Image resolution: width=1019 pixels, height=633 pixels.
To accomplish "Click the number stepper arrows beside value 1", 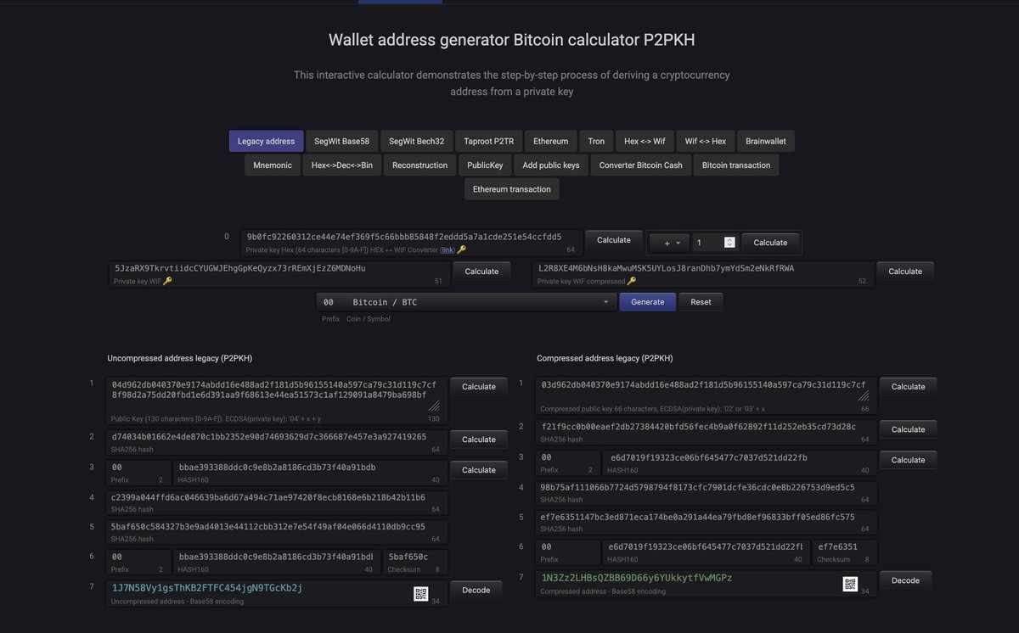I will click(x=729, y=243).
